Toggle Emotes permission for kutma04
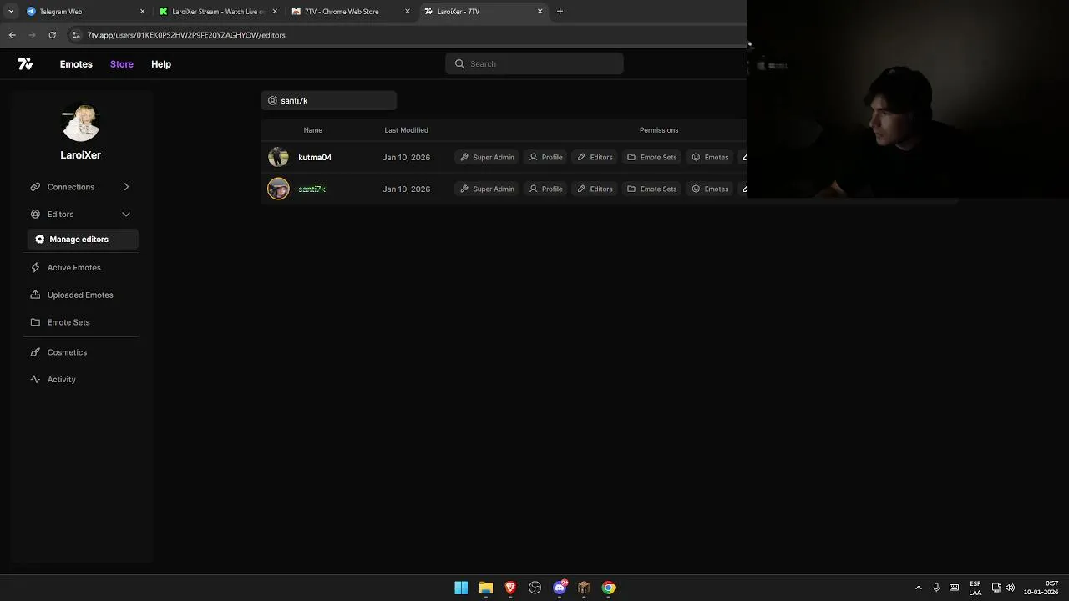The width and height of the screenshot is (1069, 601). pyautogui.click(x=710, y=157)
